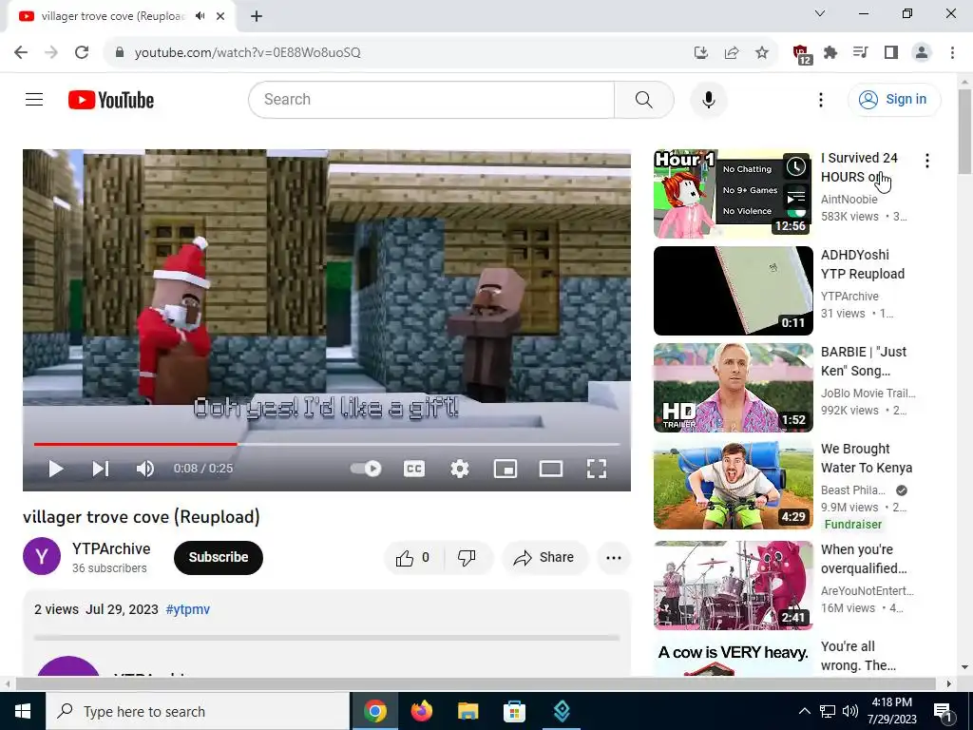Click the magnifier search button
The width and height of the screenshot is (973, 730).
[x=644, y=99]
